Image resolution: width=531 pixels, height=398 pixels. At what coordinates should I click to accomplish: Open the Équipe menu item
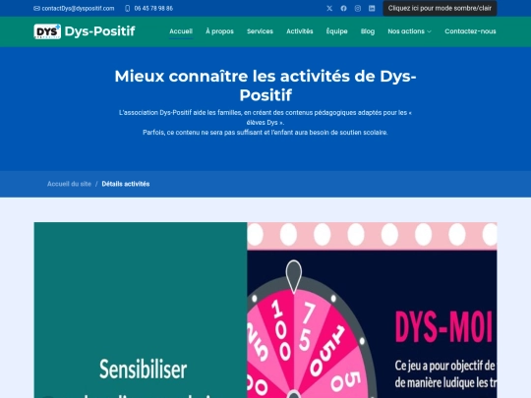pos(336,31)
